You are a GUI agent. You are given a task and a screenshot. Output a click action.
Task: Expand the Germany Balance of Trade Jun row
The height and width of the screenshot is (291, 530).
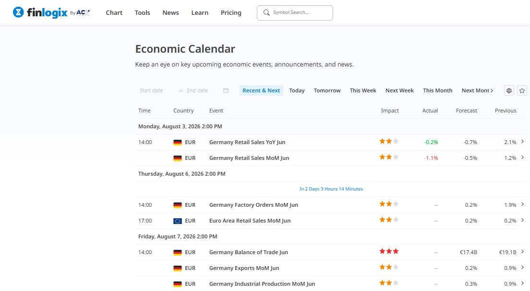[x=523, y=252]
